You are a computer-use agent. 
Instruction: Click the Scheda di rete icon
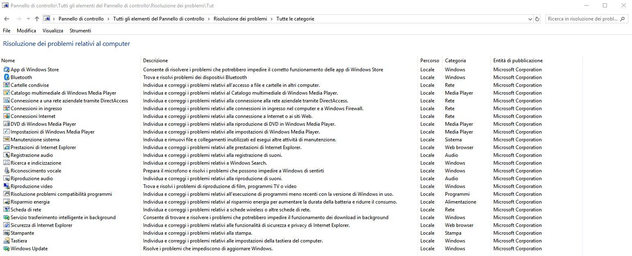[6, 210]
